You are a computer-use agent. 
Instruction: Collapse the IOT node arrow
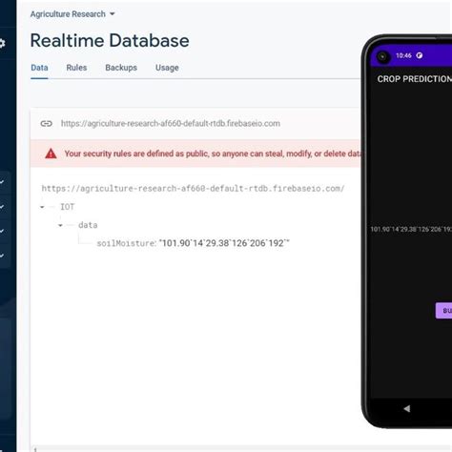click(x=42, y=207)
